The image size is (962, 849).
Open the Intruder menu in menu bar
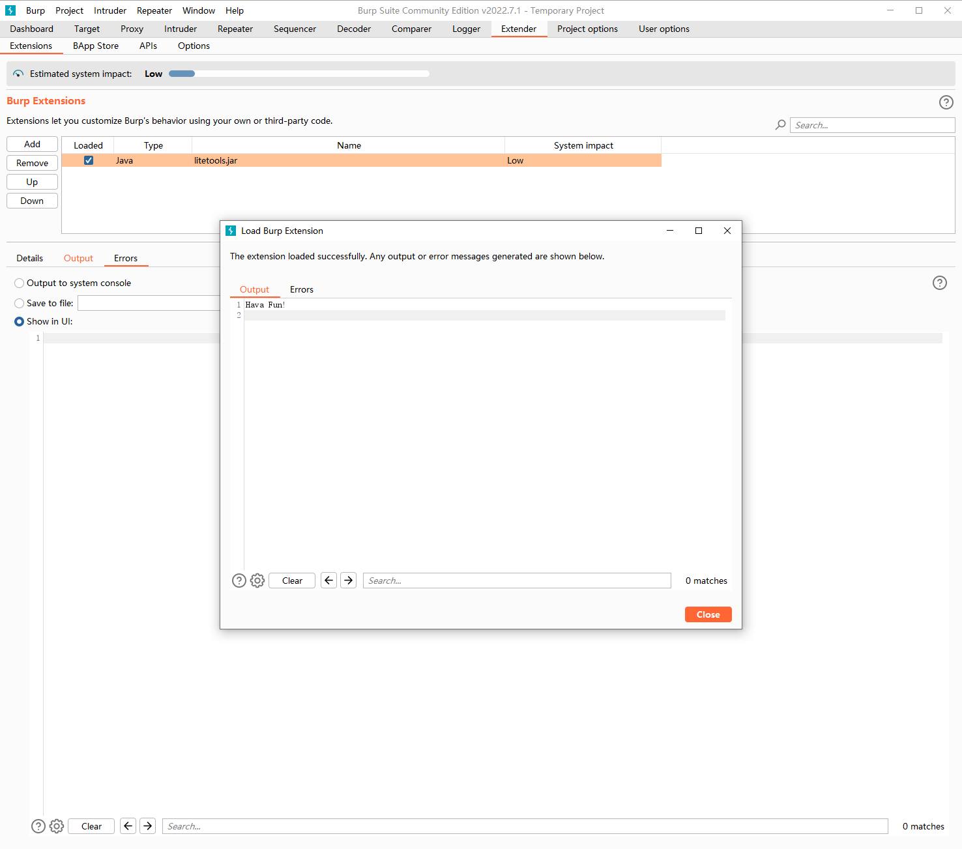pos(110,10)
